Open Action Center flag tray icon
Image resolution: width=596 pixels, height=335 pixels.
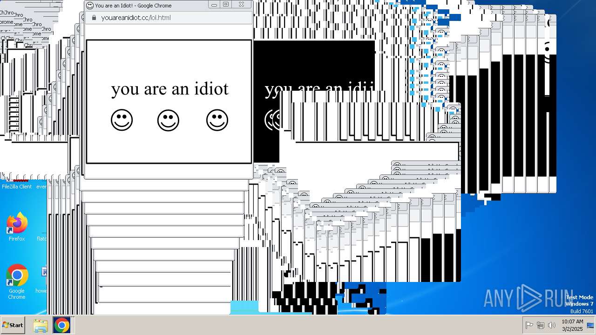(529, 325)
